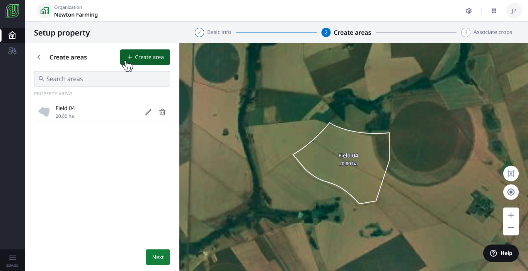528x271 pixels.
Task: Open settings gear in top bar
Action: pyautogui.click(x=469, y=11)
